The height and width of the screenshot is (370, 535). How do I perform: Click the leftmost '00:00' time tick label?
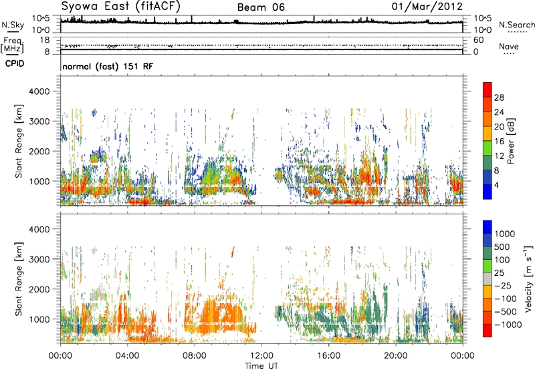tap(60, 356)
